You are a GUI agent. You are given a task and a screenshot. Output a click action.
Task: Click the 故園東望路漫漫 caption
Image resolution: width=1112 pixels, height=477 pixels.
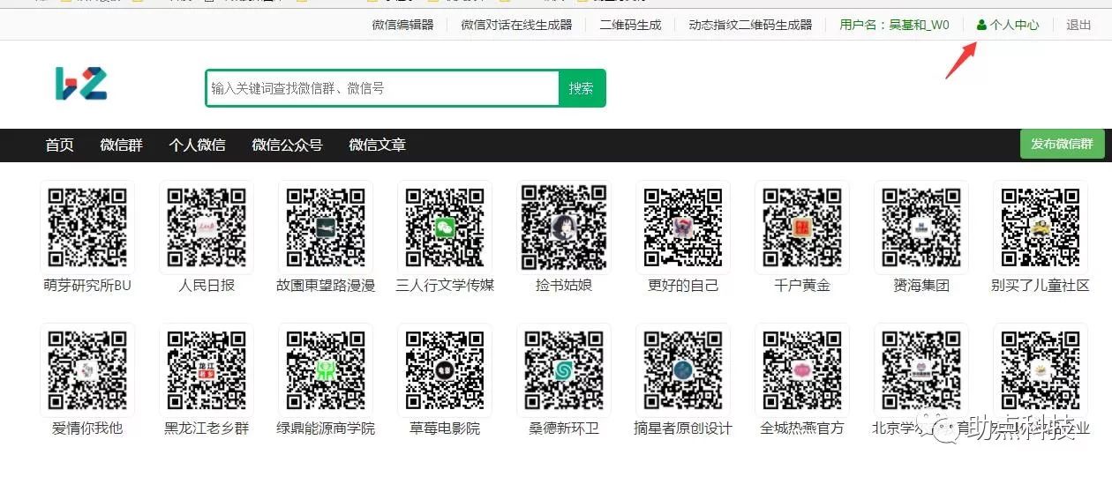click(326, 286)
